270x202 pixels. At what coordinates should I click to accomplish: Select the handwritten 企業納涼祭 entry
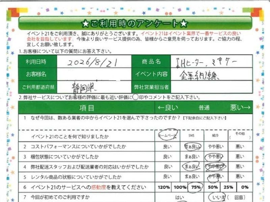point(199,75)
